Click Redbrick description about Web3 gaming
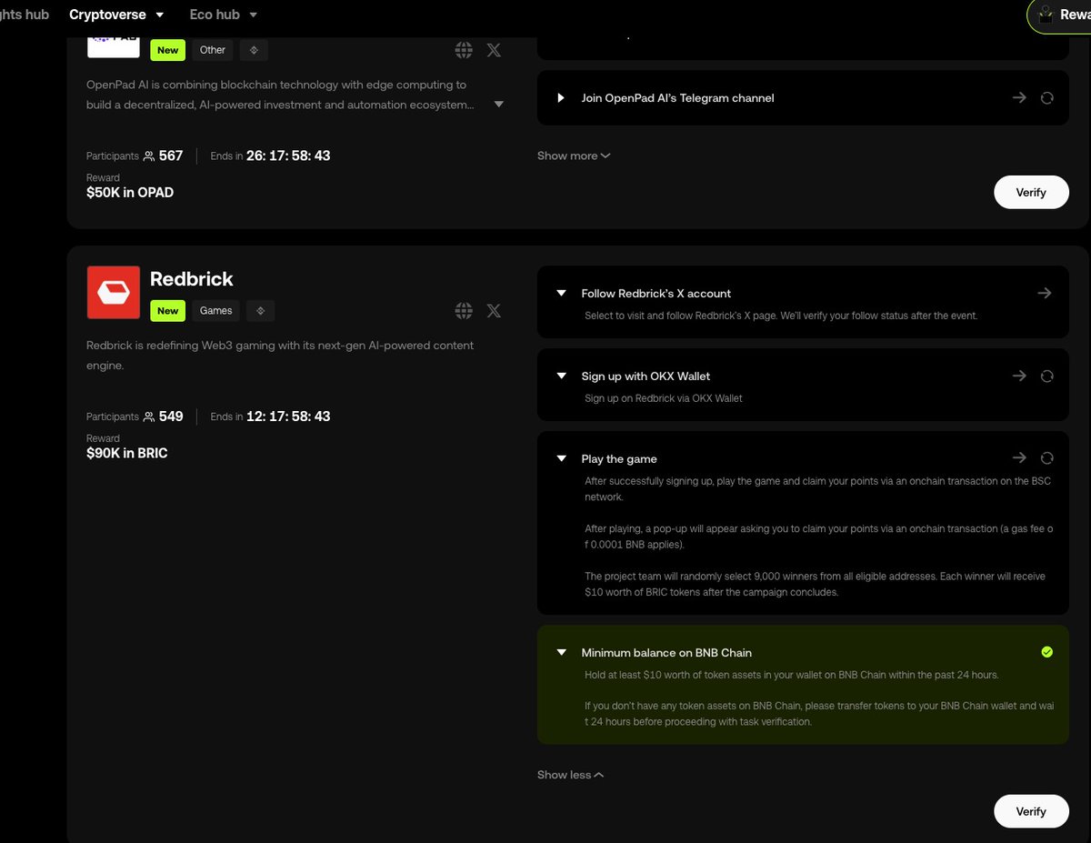Image resolution: width=1091 pixels, height=843 pixels. point(280,356)
